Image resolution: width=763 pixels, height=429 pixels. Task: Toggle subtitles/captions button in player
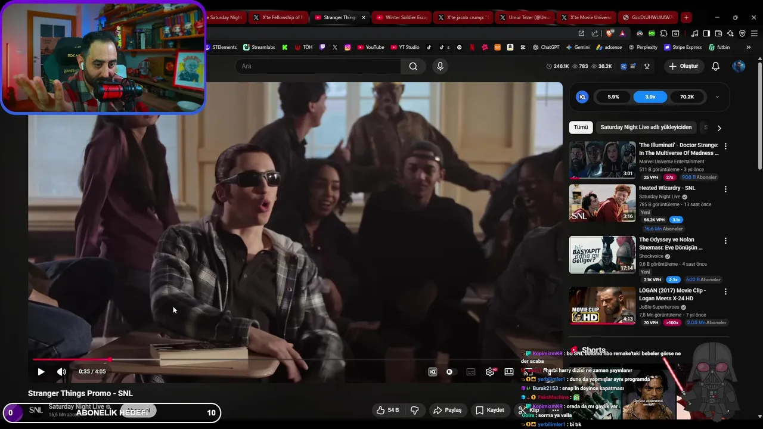click(471, 372)
